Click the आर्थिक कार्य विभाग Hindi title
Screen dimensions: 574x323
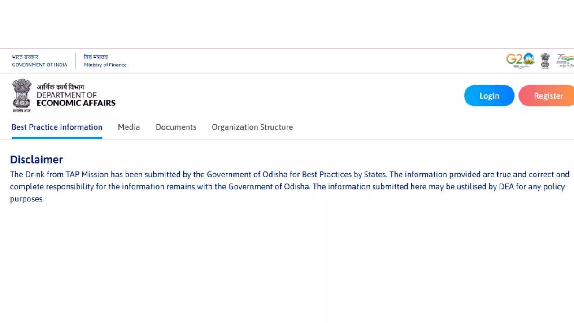(x=61, y=87)
